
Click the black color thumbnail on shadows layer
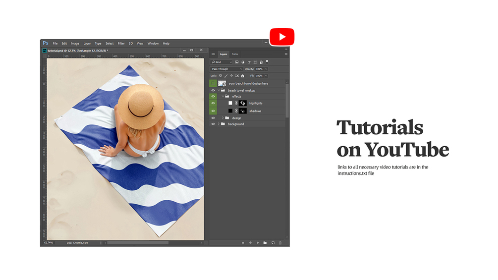230,111
